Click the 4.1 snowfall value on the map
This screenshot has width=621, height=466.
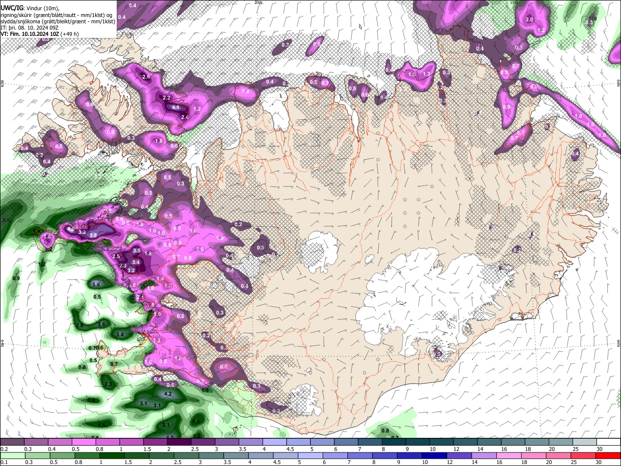[x=176, y=108]
